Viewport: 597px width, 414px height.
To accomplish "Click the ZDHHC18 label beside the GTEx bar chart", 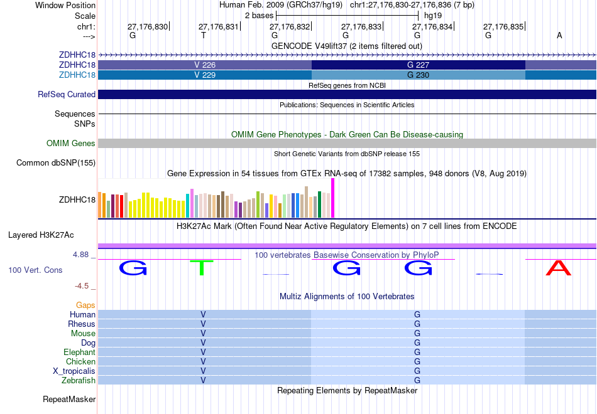I will 77,199.
